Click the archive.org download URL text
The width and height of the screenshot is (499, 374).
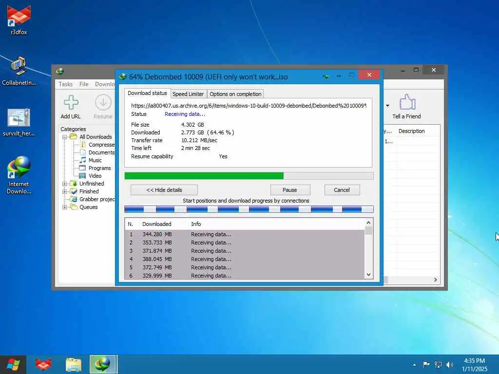(249, 106)
